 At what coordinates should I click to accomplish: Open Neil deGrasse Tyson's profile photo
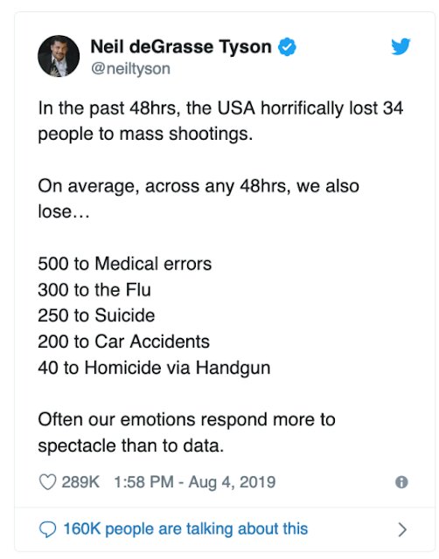point(59,56)
